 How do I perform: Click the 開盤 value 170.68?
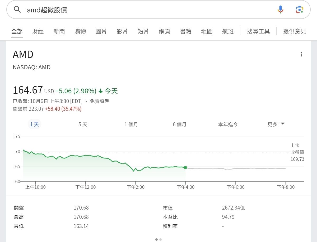(x=81, y=208)
